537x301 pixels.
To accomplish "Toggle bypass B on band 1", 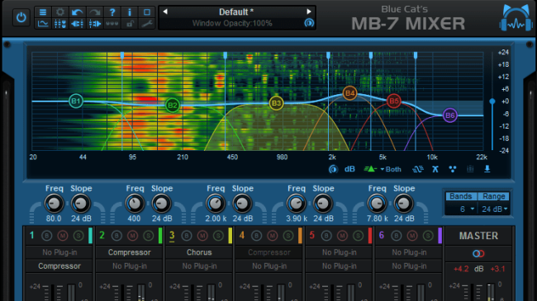I will tap(46, 236).
